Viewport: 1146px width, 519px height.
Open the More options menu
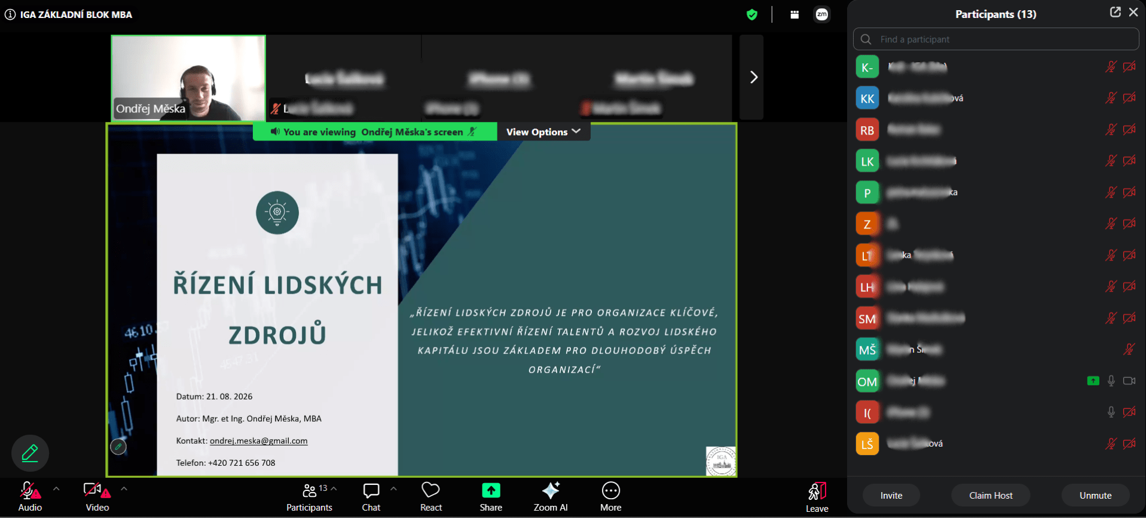(611, 497)
